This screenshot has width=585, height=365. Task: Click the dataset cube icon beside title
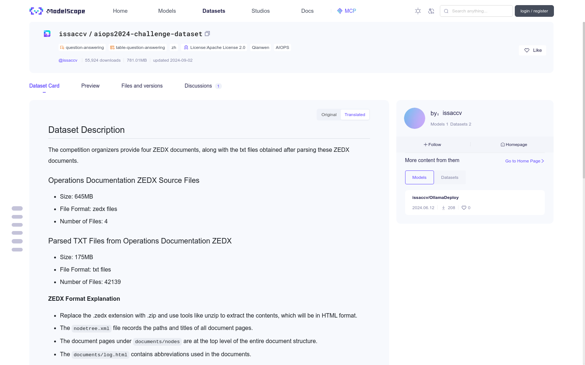point(47,34)
